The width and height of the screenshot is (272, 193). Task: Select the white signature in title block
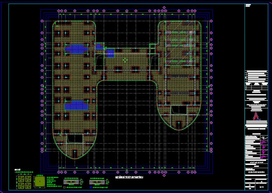(264, 138)
